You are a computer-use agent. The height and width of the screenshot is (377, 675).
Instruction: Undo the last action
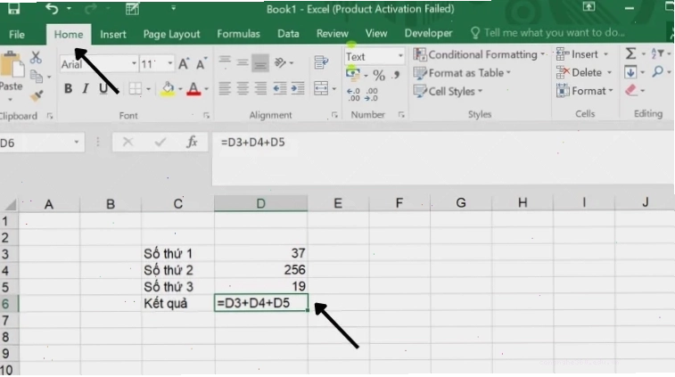[52, 8]
